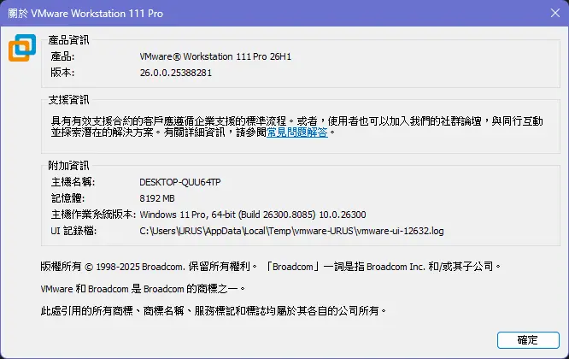The height and width of the screenshot is (359, 569).
Task: Click product name VMware® Workstation 111 Pro 26H1
Action: click(x=215, y=56)
